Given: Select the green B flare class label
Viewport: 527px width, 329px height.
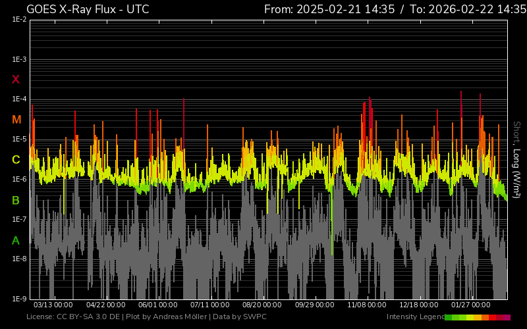Looking at the screenshot, I should (x=16, y=200).
